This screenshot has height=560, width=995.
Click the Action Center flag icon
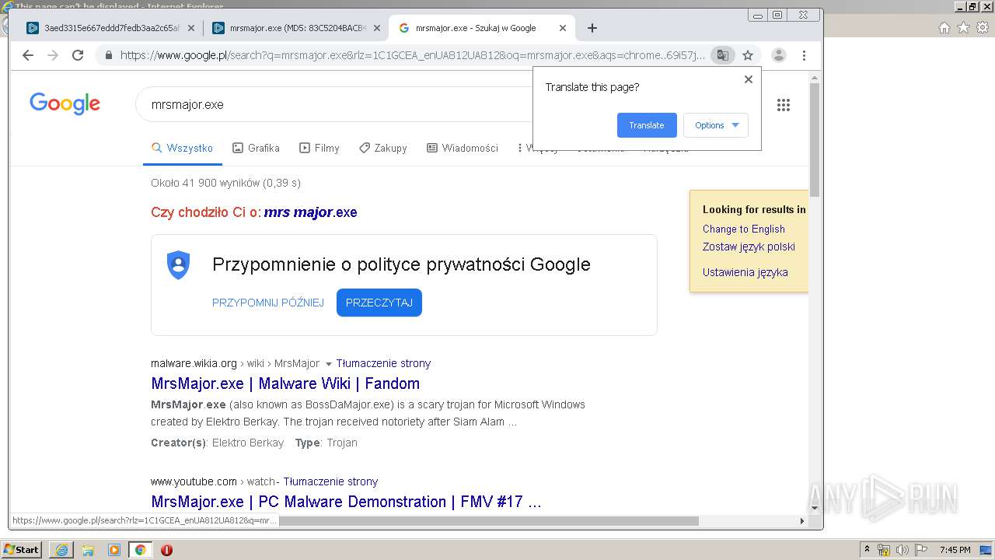(920, 550)
